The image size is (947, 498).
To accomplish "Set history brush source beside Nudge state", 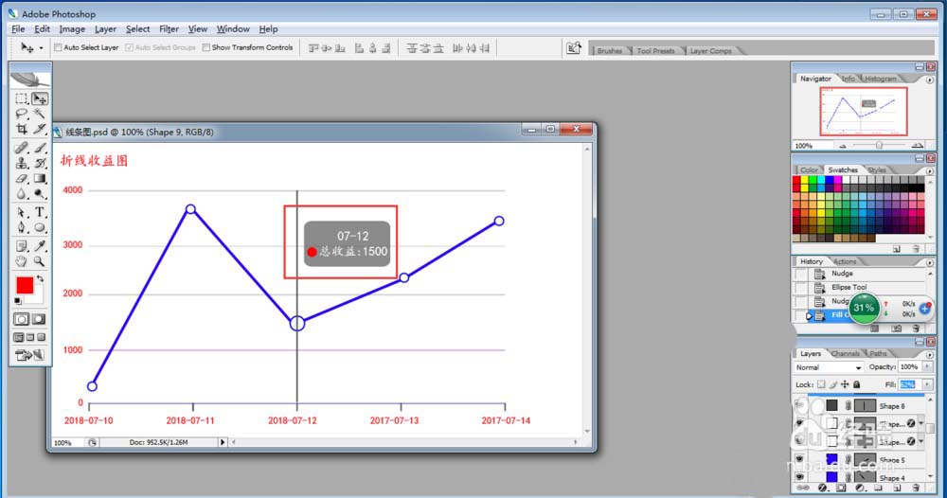I will pyautogui.click(x=801, y=274).
